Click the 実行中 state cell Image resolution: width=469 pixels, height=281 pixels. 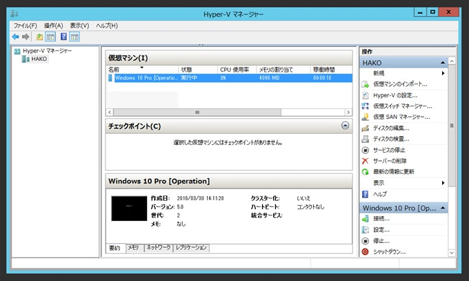(x=189, y=78)
